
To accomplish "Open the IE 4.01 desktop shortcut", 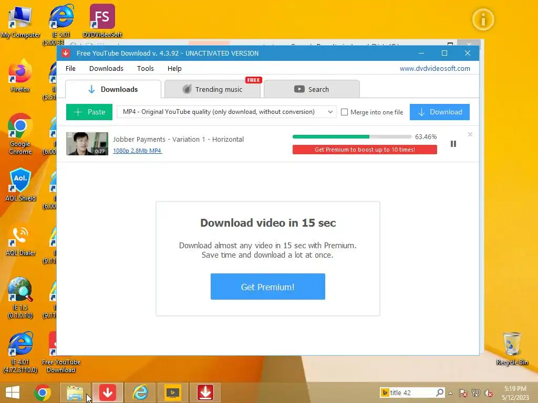I will tap(20, 352).
